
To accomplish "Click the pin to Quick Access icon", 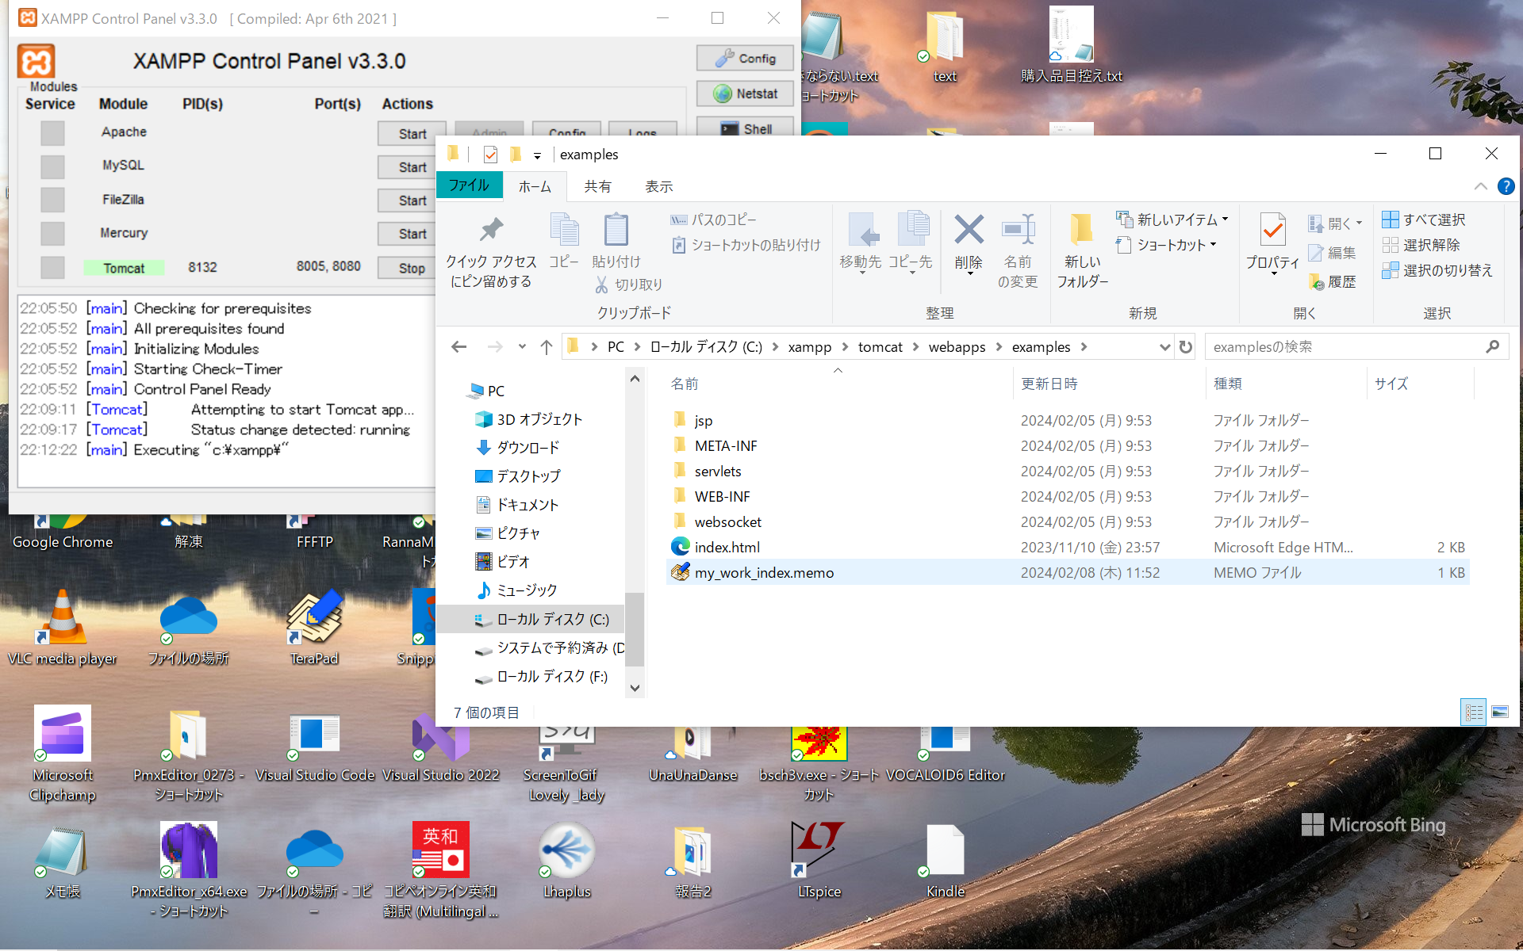I will (491, 231).
